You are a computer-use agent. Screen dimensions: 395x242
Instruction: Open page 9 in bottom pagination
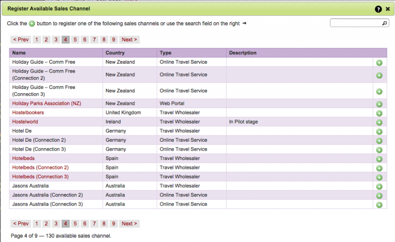[114, 224]
